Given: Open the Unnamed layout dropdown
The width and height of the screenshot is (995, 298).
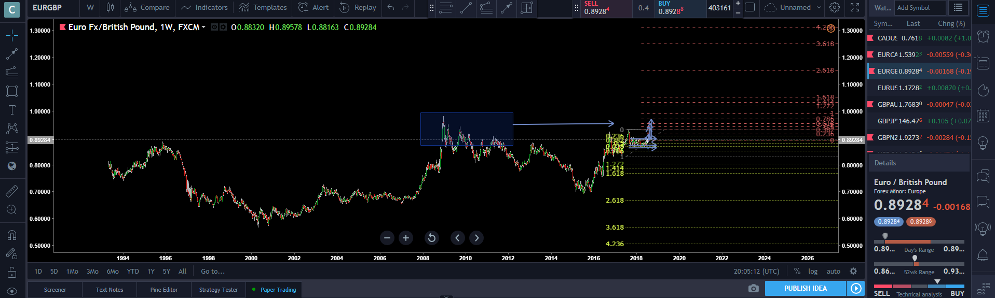Looking at the screenshot, I should click(793, 7).
